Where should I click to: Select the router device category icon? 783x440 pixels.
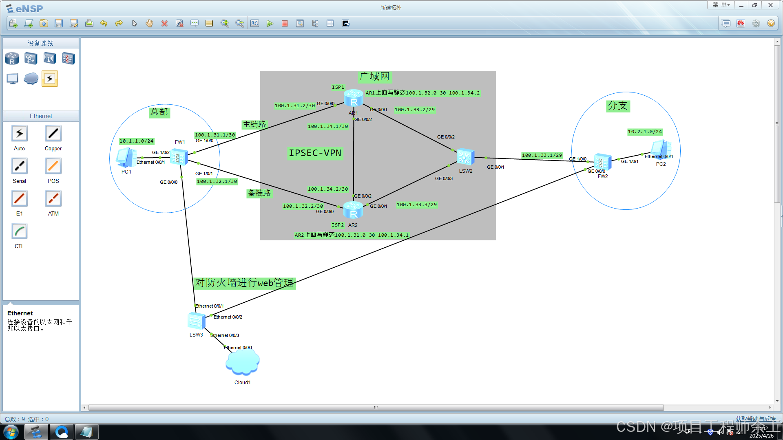tap(12, 59)
